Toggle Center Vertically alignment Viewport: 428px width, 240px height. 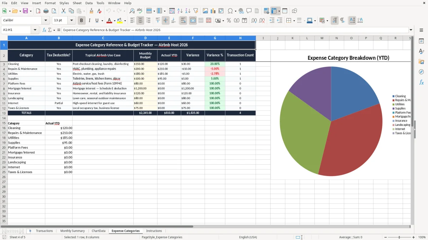click(165, 21)
